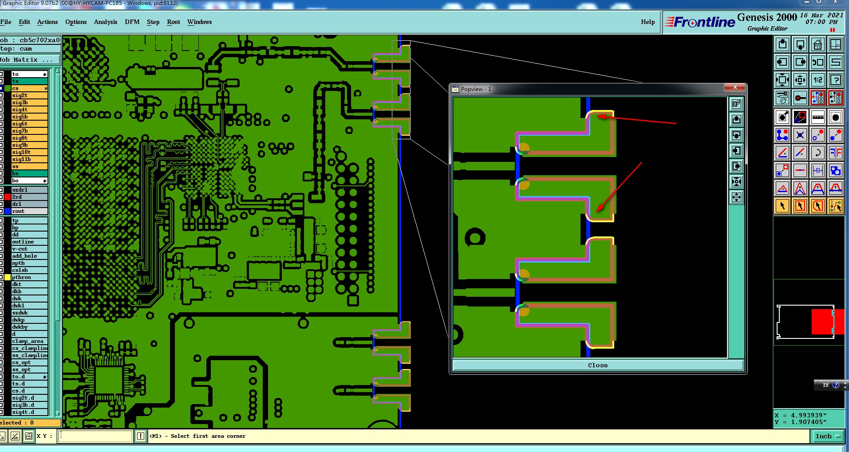Open the Rout menu

(x=174, y=22)
